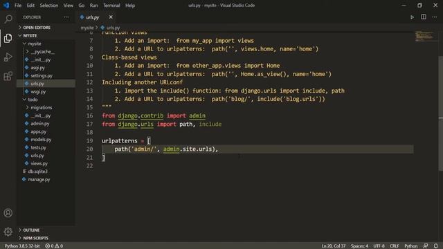Click the word include on line 17

tap(210, 124)
